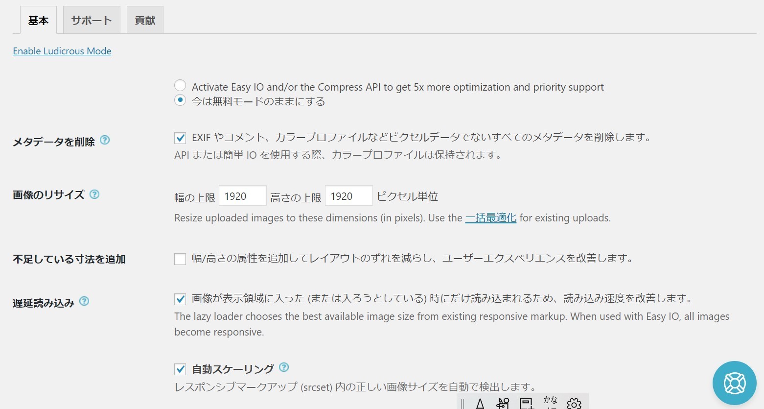The image size is (764, 409).
Task: Click the API または簡単 IO description text
Action: tap(338, 155)
